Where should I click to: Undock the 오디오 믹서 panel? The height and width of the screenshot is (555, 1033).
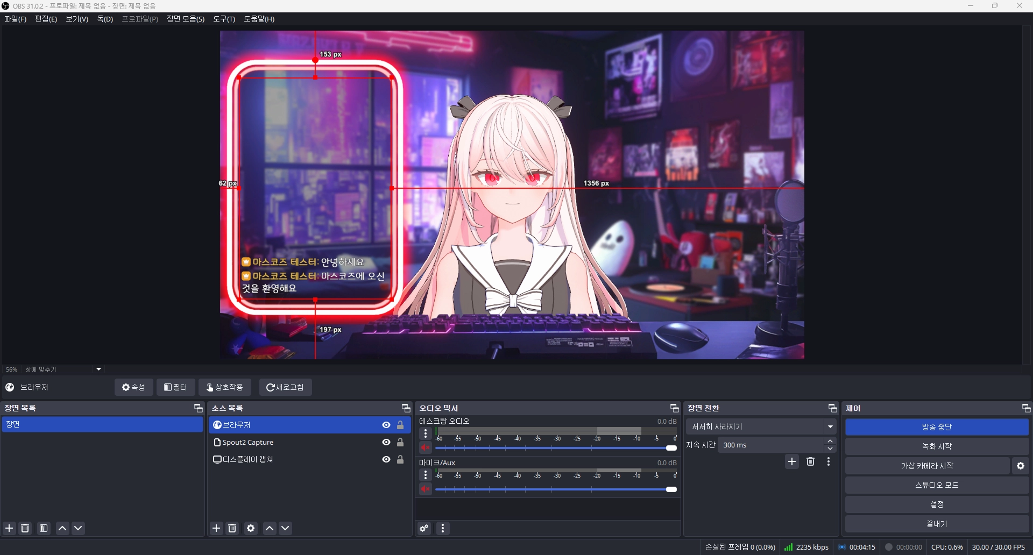[674, 408]
